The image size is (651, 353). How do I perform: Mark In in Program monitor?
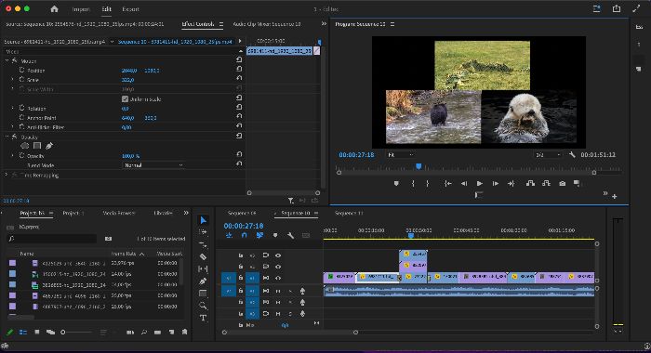pyautogui.click(x=413, y=183)
